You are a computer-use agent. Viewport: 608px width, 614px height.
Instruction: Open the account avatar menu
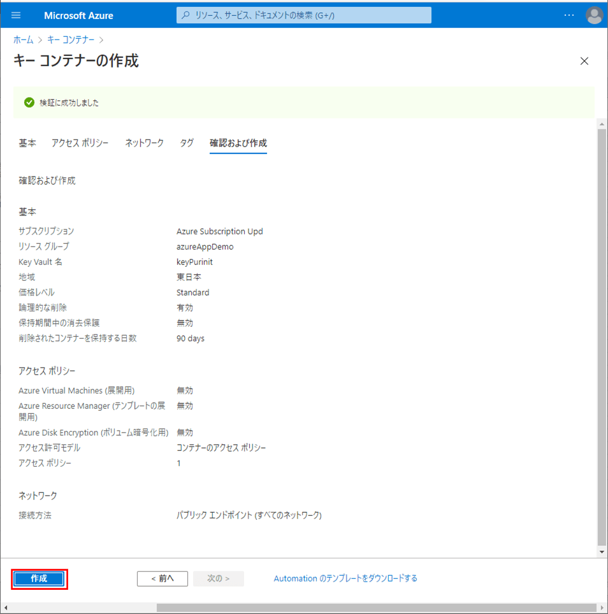(594, 15)
